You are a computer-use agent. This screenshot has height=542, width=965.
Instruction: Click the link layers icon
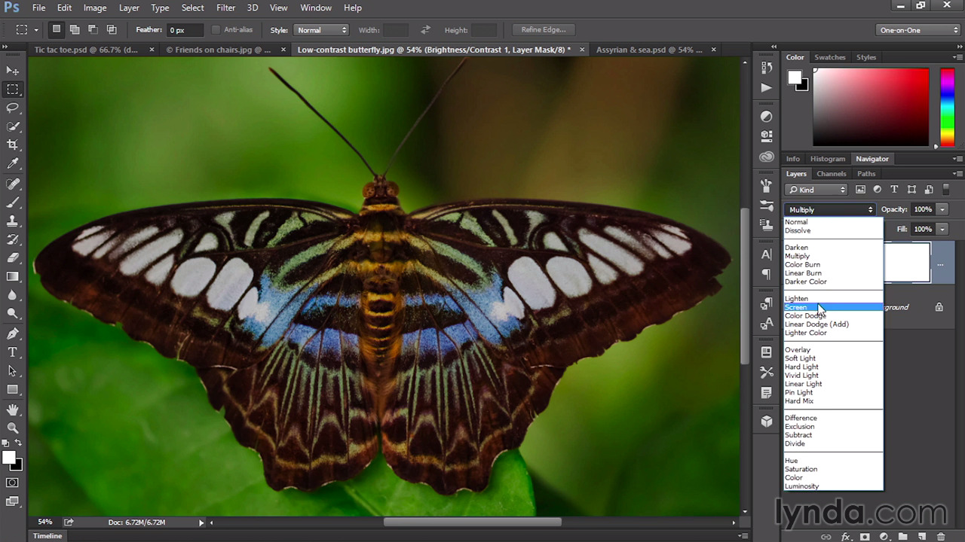pyautogui.click(x=826, y=537)
